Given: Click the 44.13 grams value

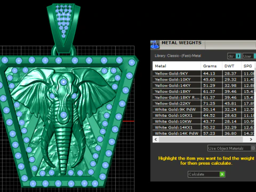Looking at the screenshot, I should tap(209, 74).
